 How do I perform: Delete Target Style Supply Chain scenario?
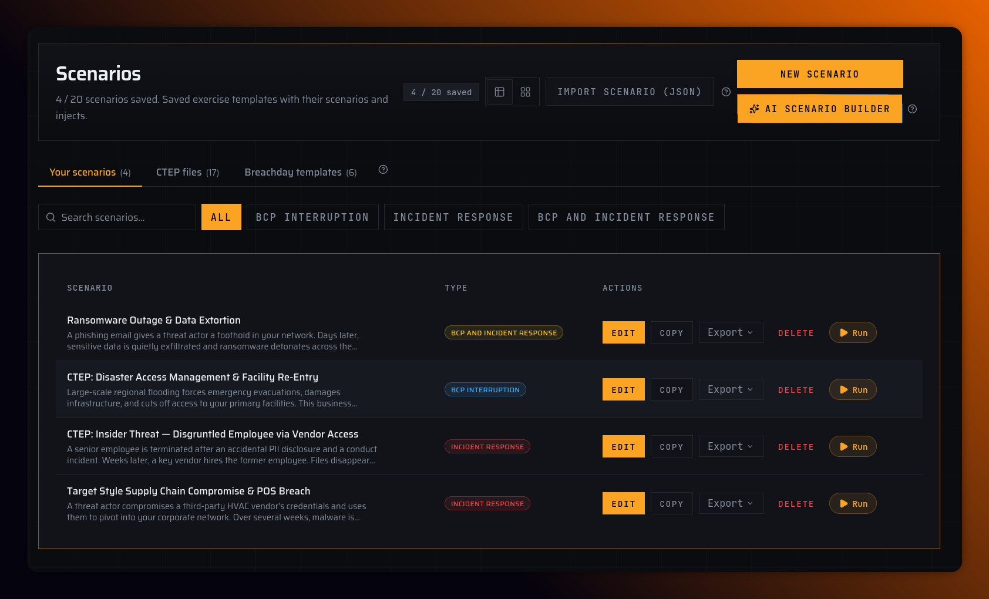pos(796,504)
